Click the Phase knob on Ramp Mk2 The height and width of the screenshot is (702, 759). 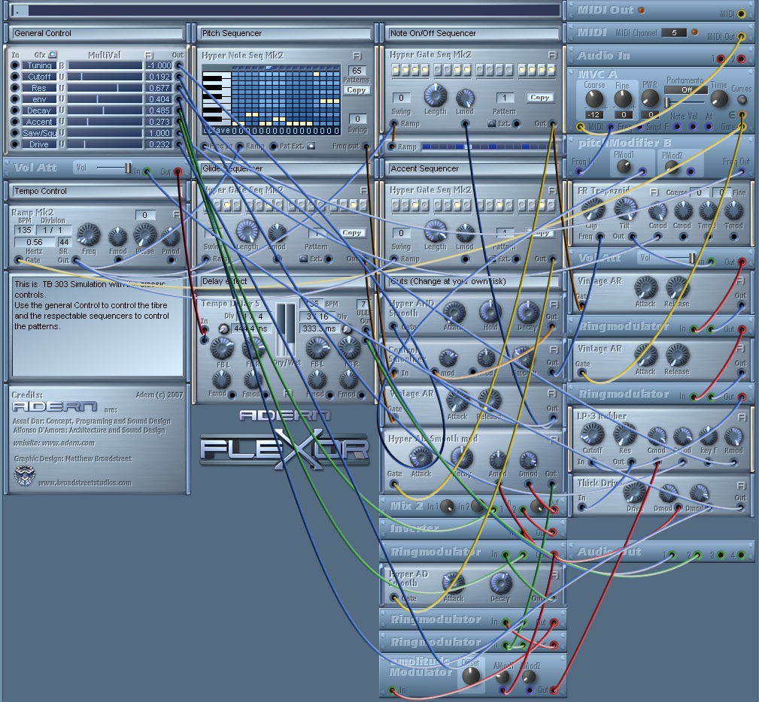coord(144,235)
